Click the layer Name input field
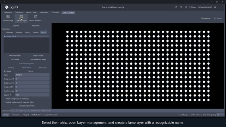The image size is (226, 127). (32, 75)
